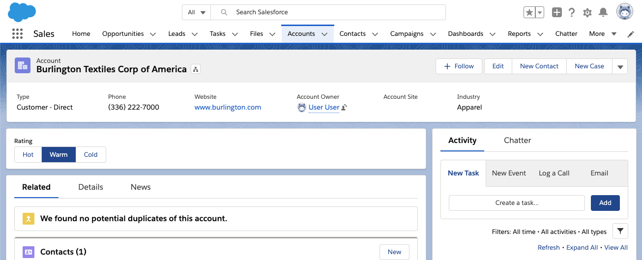This screenshot has width=642, height=260.
Task: Click the Create a task field
Action: 517,203
